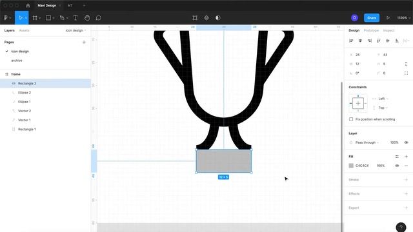
Task: Click the Edit object icon in toolbar
Action: tap(195, 18)
